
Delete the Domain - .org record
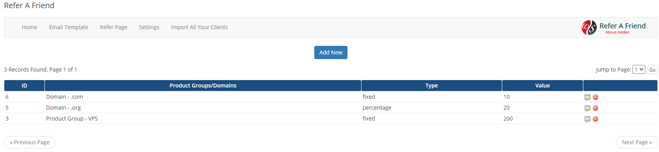[595, 108]
